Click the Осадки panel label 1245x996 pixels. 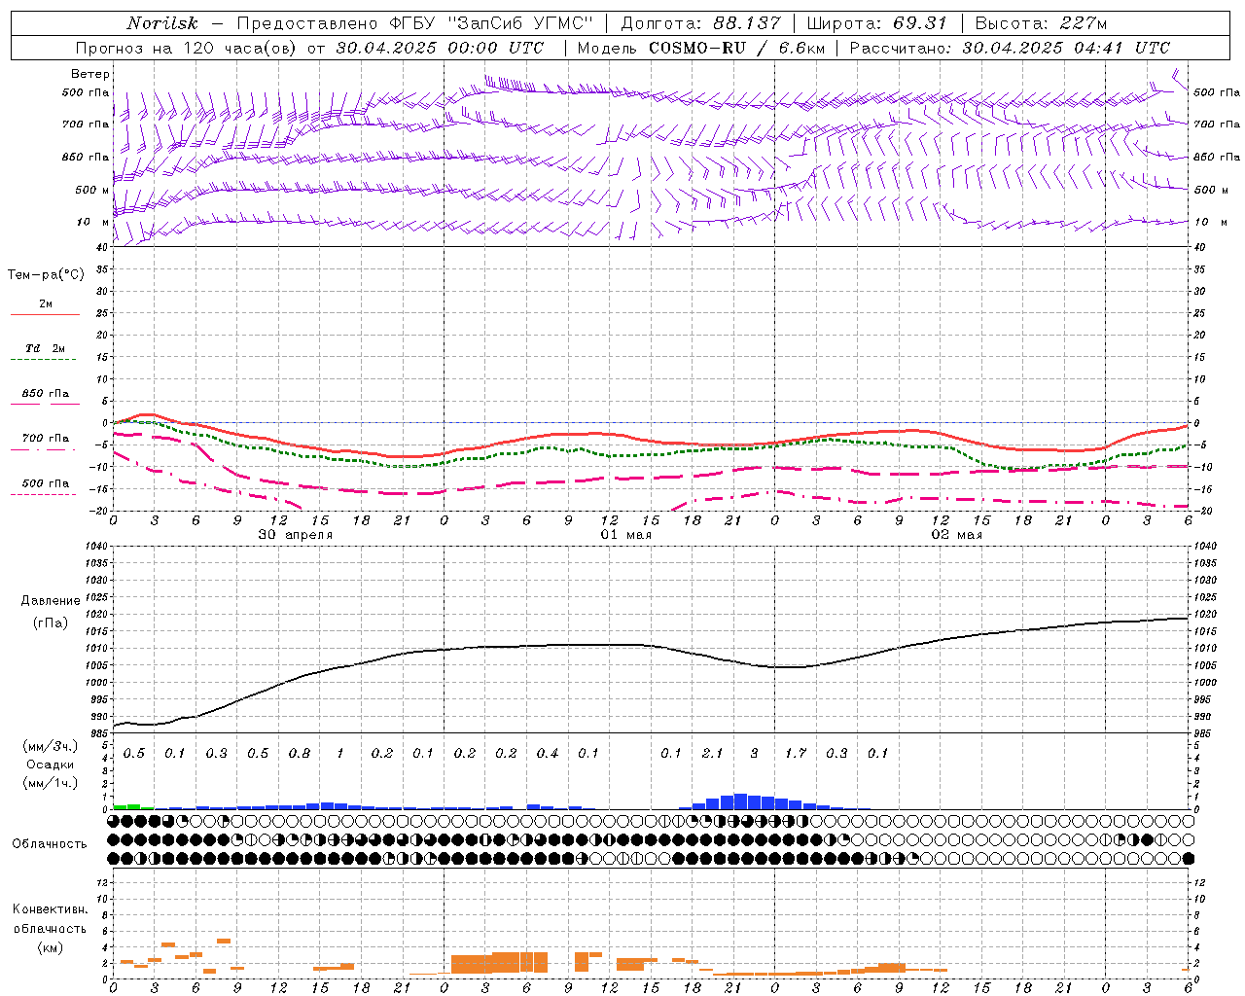coord(51,765)
